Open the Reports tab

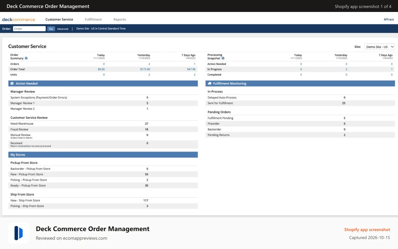coord(120,20)
